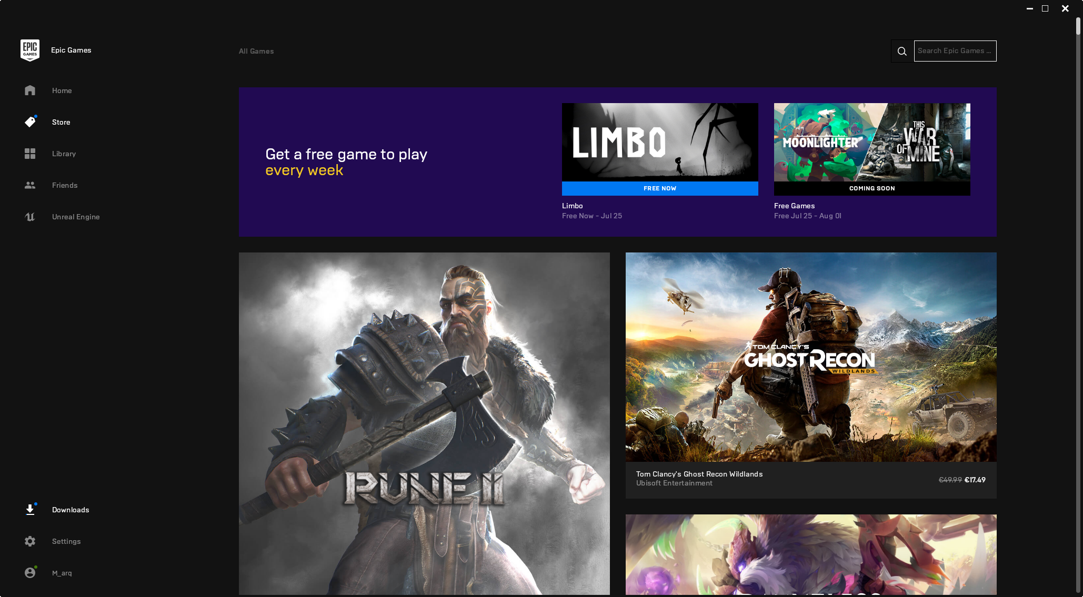Open Unreal Engine section
The height and width of the screenshot is (597, 1083).
(76, 217)
